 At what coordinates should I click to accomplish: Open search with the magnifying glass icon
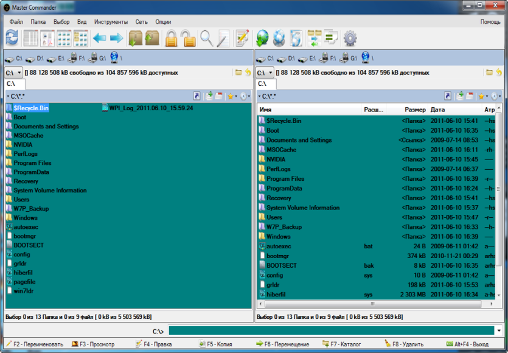[x=207, y=38]
